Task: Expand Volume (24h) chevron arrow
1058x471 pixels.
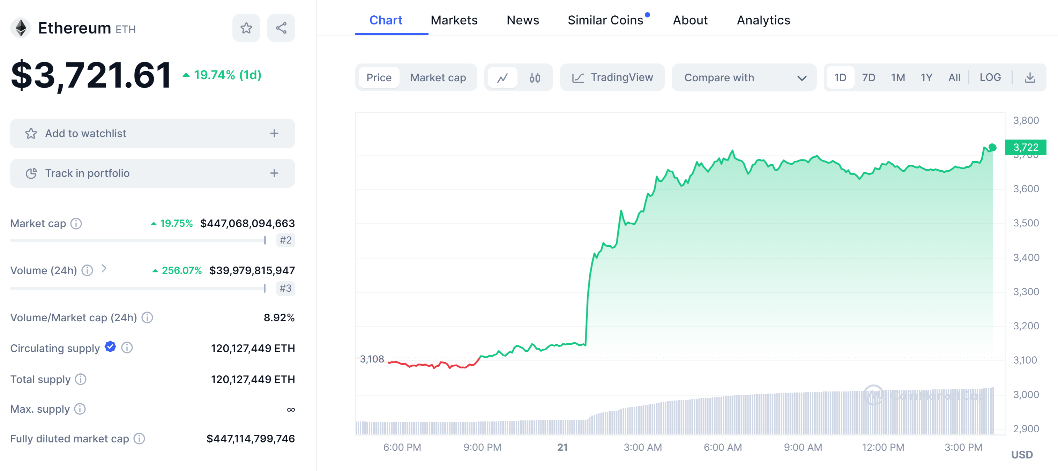Action: click(x=104, y=269)
